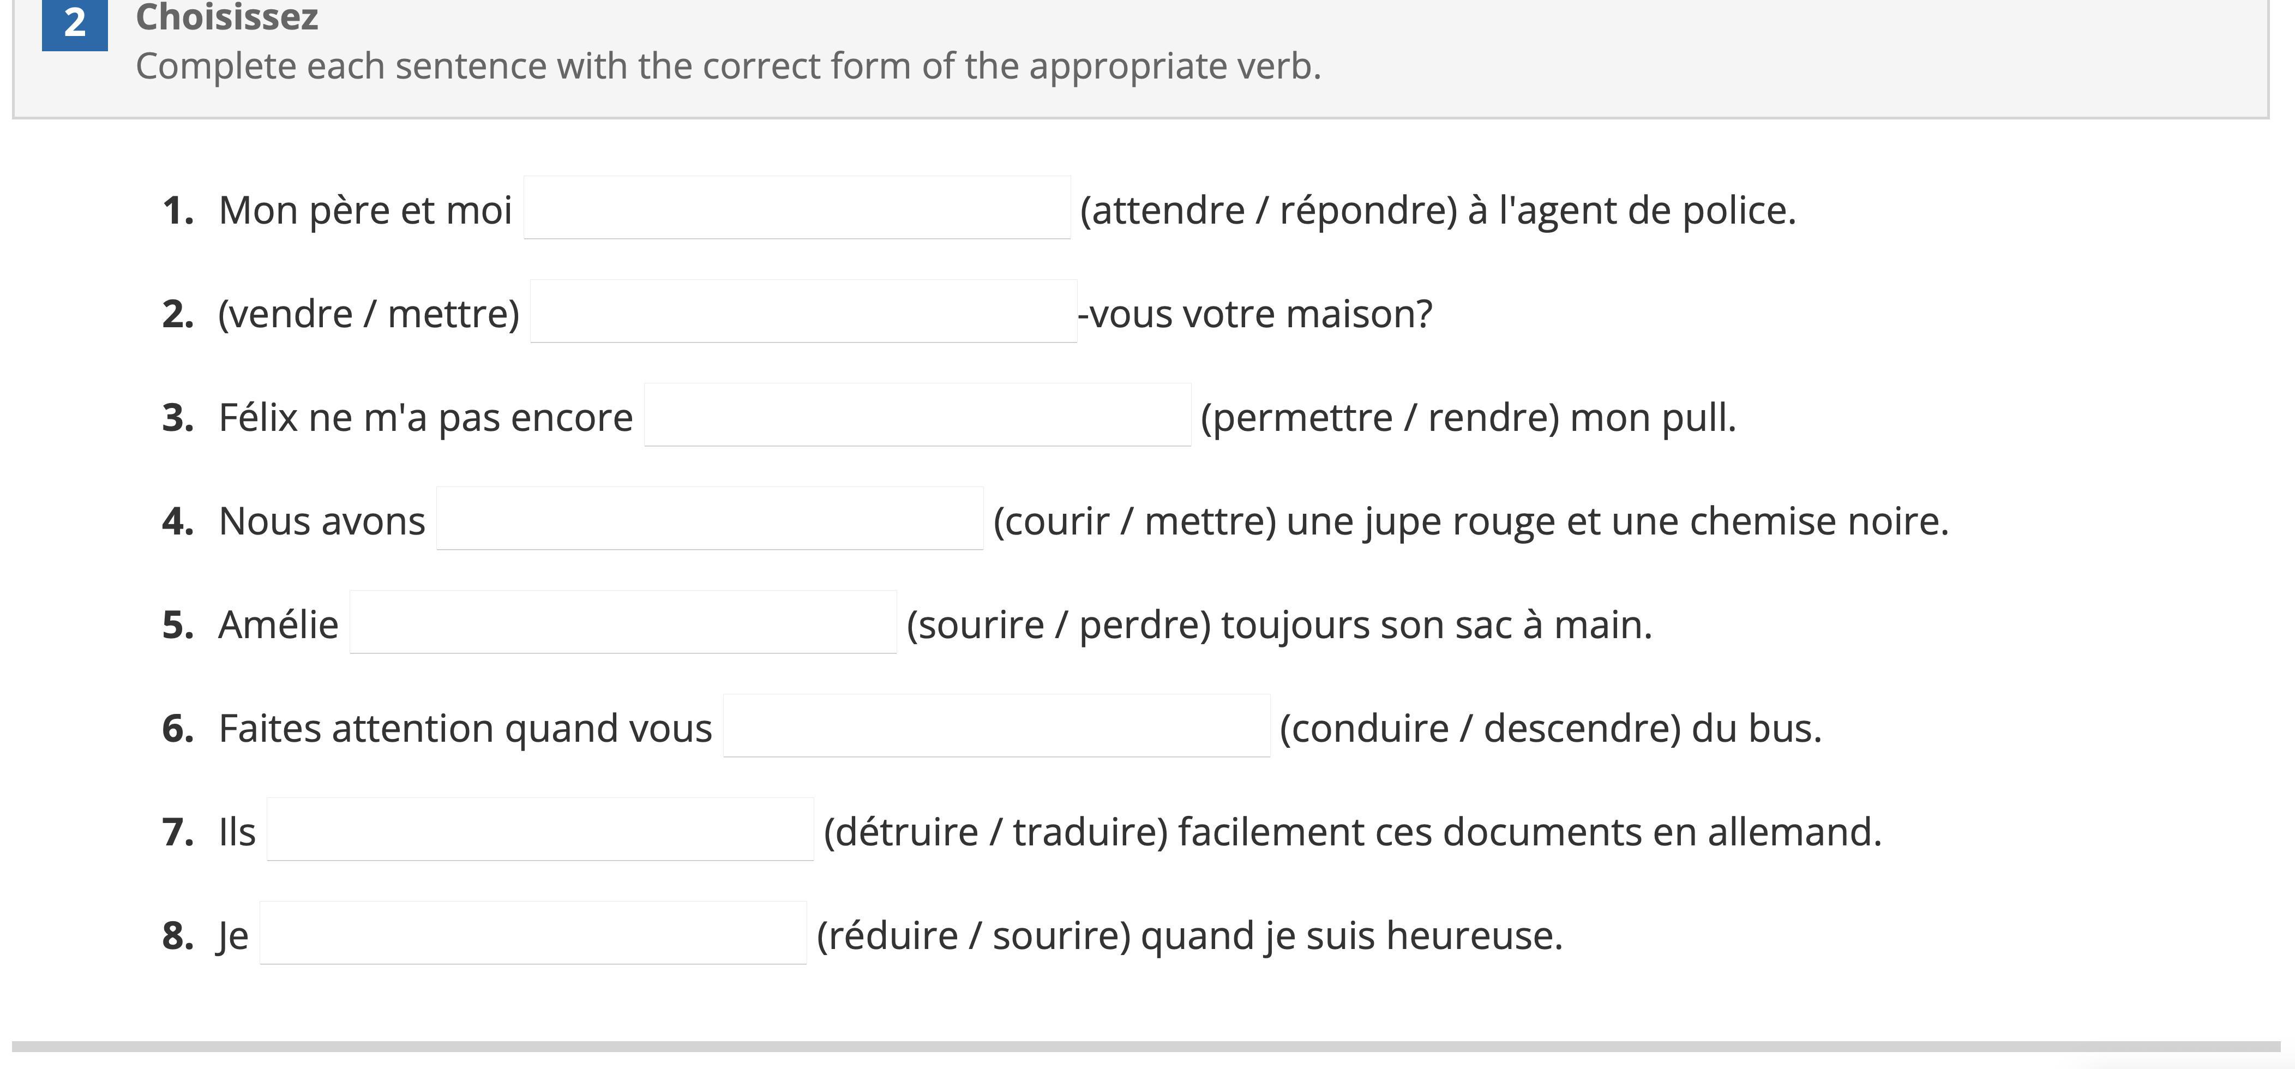This screenshot has height=1069, width=2295.
Task: Click the "(permettre / rendre)" verb hint
Action: pos(1379,418)
